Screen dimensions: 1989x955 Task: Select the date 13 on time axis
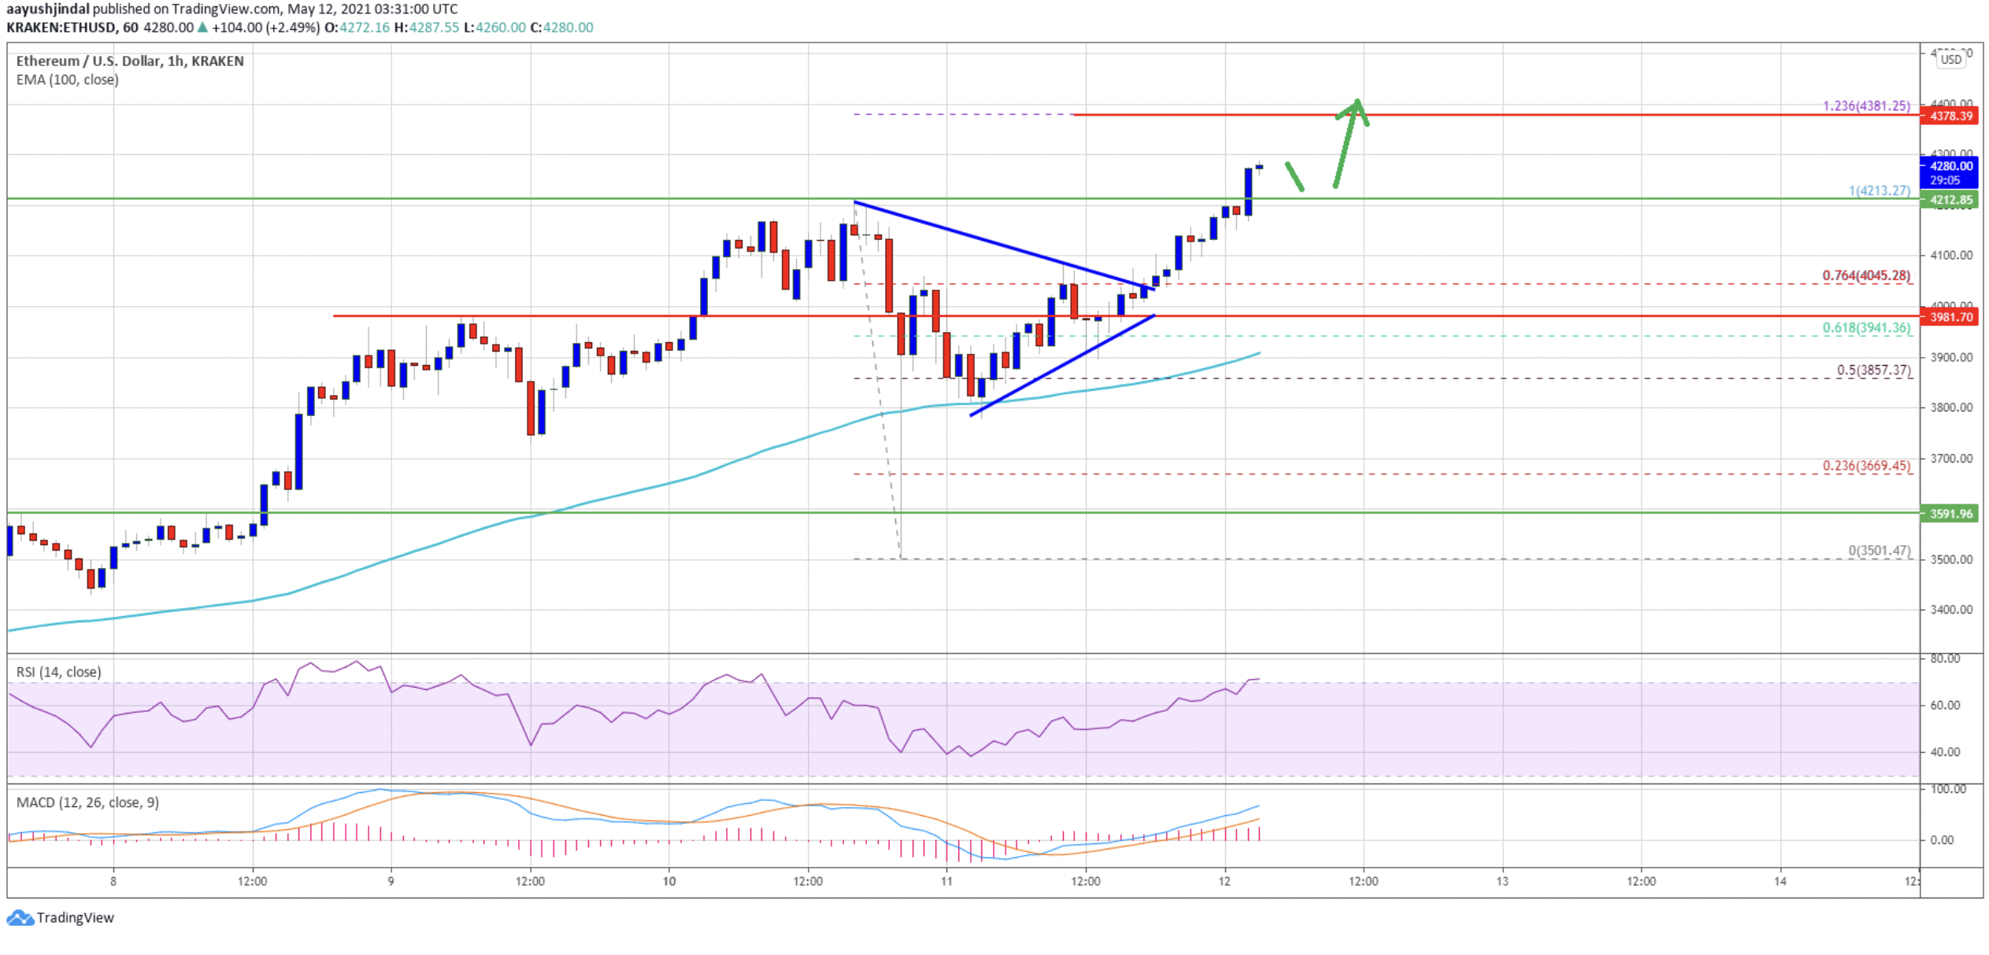[x=1502, y=881]
